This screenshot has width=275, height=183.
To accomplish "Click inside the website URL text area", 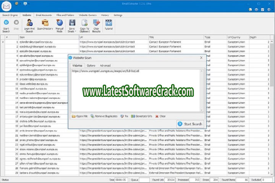I will [135, 90].
